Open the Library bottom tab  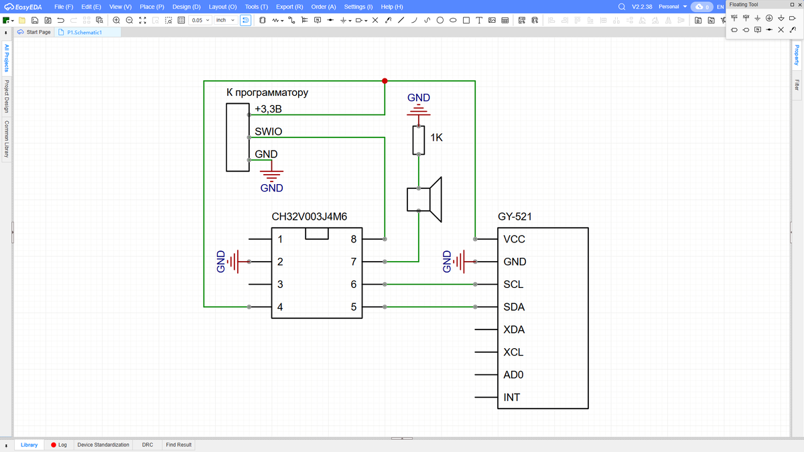coord(29,445)
